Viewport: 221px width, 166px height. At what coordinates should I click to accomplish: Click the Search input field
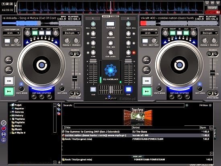tap(129, 105)
